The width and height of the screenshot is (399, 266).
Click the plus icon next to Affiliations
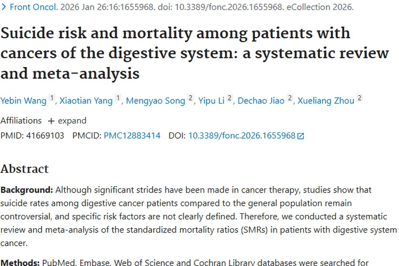(51, 121)
